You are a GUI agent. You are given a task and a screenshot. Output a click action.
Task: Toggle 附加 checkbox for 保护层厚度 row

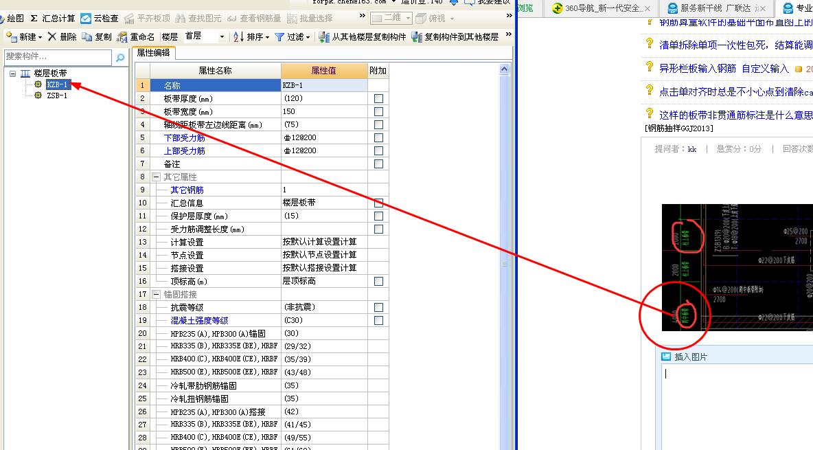(378, 216)
